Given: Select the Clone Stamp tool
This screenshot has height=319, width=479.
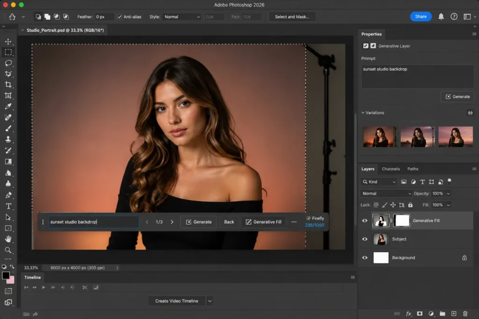Looking at the screenshot, I should pyautogui.click(x=8, y=139).
